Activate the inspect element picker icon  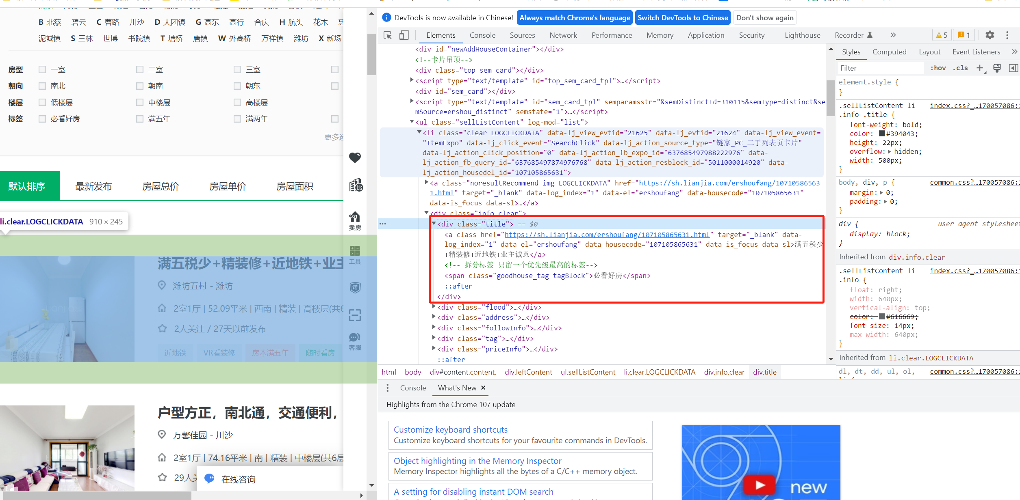388,35
